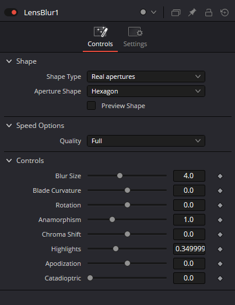The image size is (235, 305).
Task: Click the Rotation value field
Action: (x=189, y=205)
